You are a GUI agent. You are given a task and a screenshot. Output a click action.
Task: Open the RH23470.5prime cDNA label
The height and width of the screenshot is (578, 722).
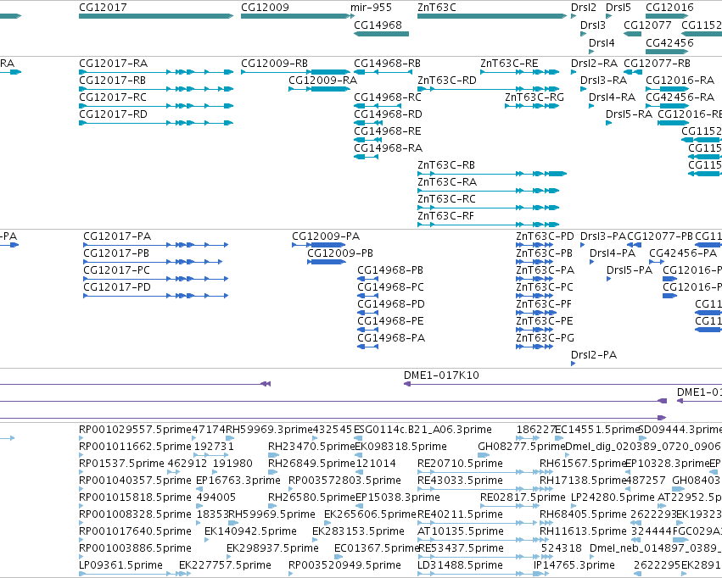coord(311,447)
